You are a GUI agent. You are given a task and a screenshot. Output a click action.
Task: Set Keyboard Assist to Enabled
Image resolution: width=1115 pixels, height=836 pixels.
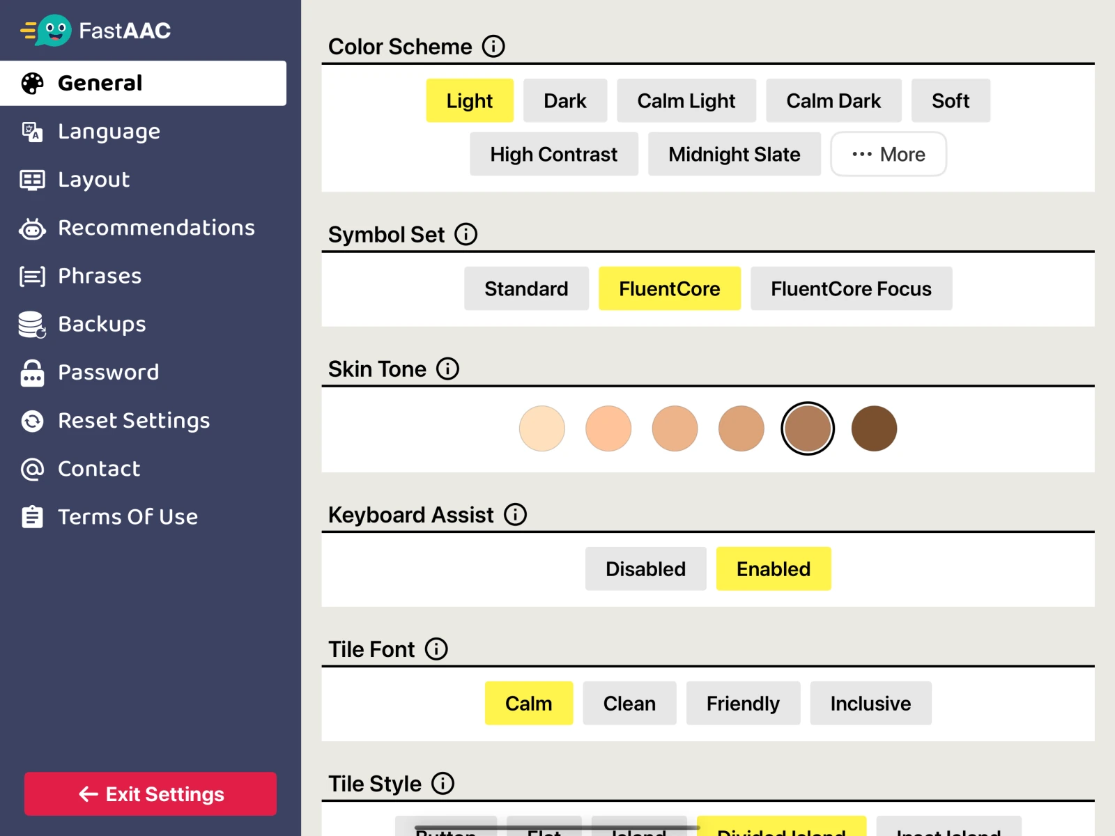point(774,568)
